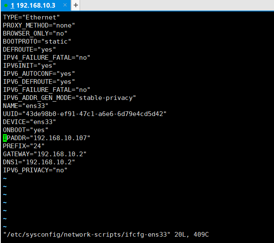
Task: Click the DEFROUTE="yes" line
Action: pyautogui.click(x=30, y=50)
